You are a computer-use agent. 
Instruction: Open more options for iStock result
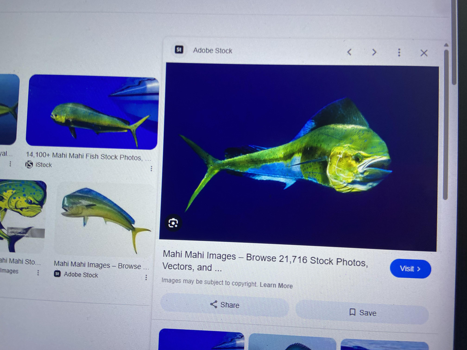coord(151,169)
